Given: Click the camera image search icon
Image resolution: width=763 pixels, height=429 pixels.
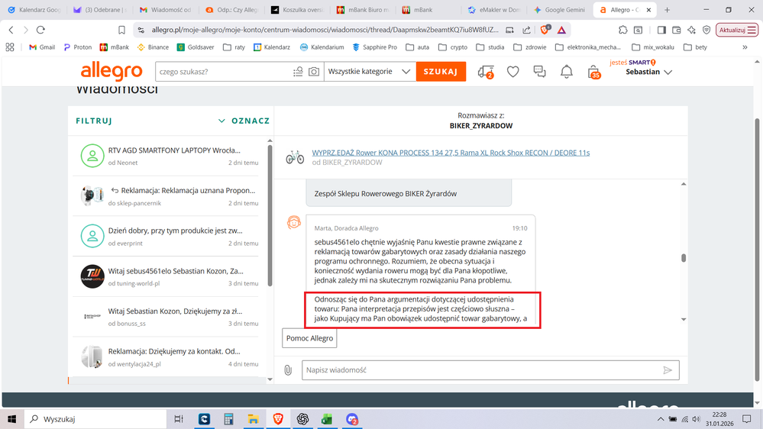Looking at the screenshot, I should (x=314, y=72).
